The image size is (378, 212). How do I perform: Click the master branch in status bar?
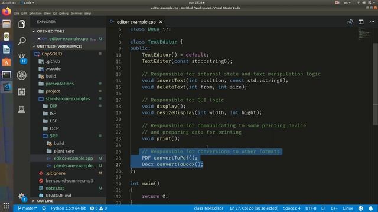(x=28, y=208)
